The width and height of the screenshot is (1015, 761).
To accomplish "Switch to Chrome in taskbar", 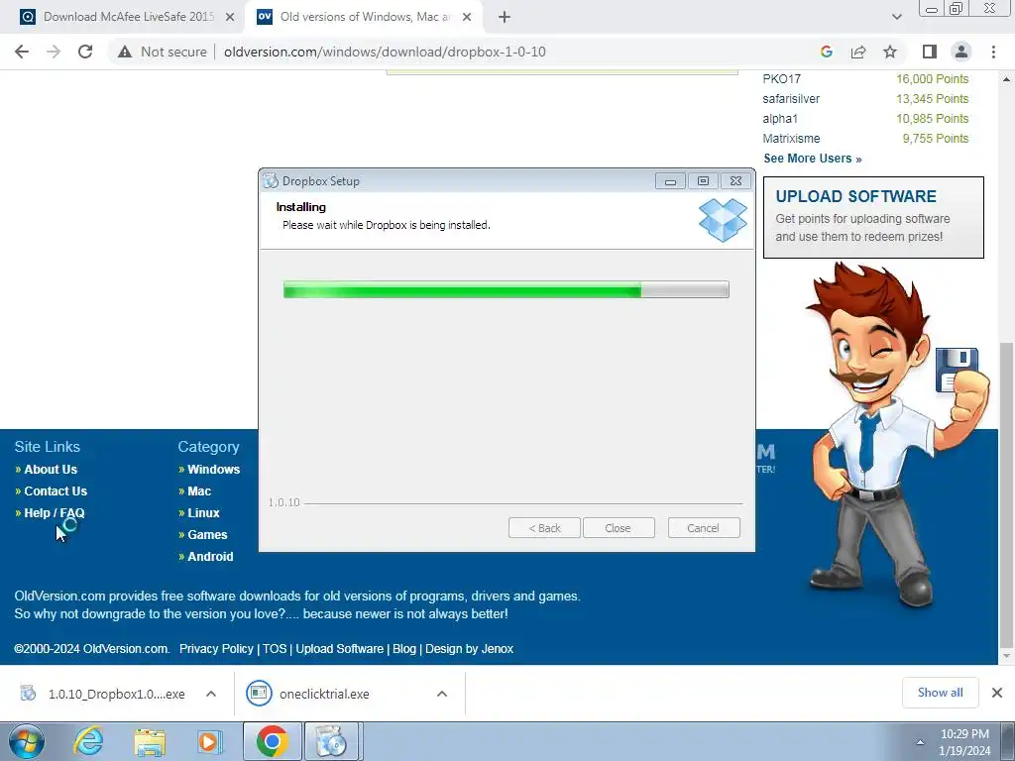I will 272,741.
